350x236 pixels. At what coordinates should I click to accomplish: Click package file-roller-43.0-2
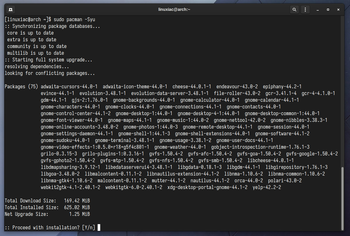(x=237, y=93)
